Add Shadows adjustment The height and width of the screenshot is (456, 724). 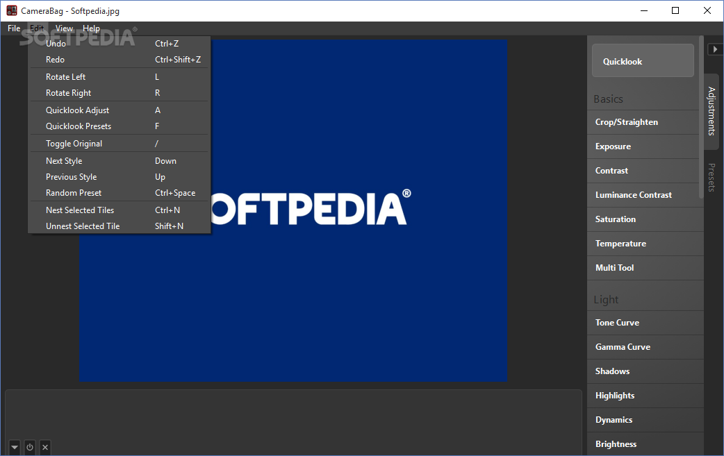[645, 371]
